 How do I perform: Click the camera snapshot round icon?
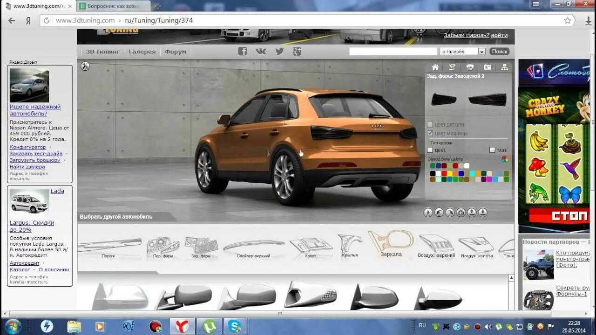point(461,213)
